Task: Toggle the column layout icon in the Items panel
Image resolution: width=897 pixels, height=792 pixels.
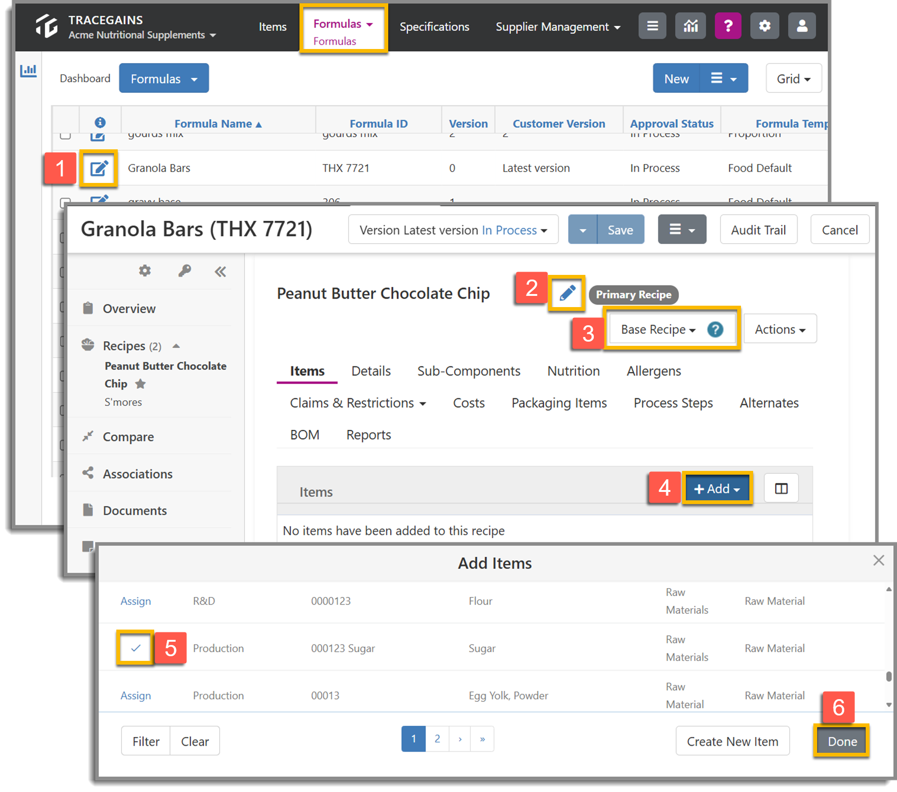Action: 781,489
